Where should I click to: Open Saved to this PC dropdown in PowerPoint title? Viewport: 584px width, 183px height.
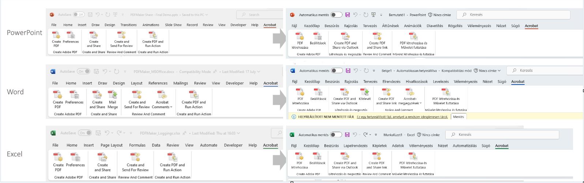tap(206, 15)
